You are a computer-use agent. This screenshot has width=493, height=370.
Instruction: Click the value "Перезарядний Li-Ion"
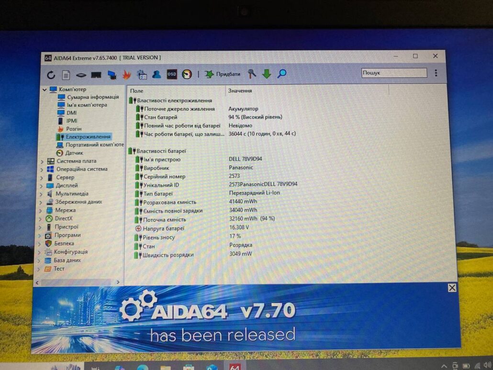point(254,193)
